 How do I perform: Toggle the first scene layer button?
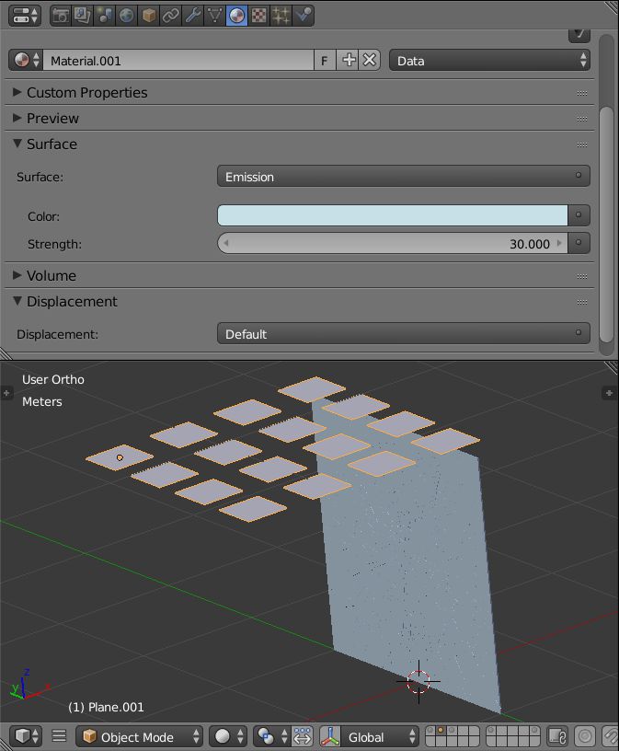[430, 731]
